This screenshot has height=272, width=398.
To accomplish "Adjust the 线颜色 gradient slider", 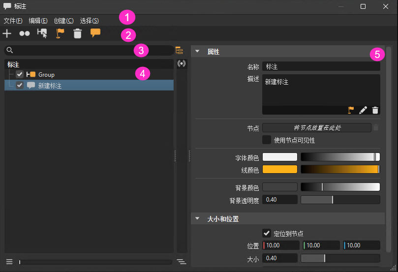I will (x=340, y=169).
